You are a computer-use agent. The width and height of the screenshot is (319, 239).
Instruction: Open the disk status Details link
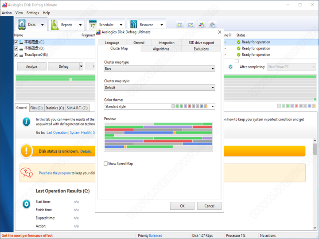[x=86, y=151]
